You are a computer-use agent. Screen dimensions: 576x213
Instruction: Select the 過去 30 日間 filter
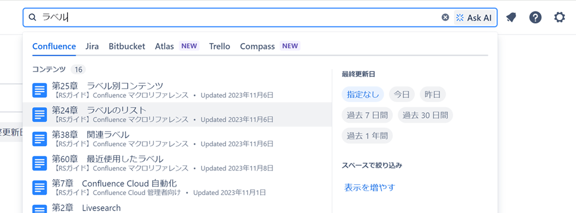click(x=425, y=115)
